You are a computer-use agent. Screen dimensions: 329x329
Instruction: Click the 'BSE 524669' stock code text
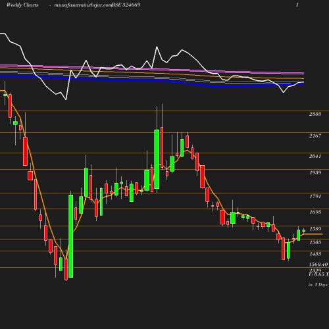pos(126,5)
